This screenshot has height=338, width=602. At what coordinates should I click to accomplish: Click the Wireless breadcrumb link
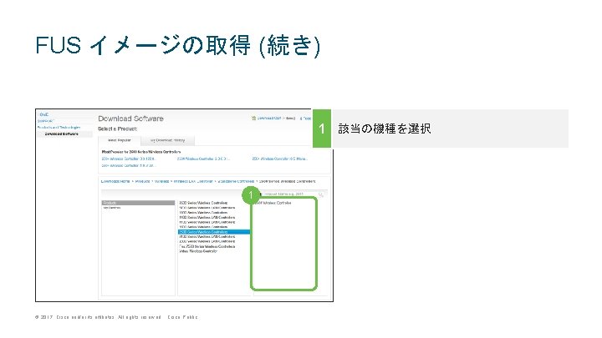[x=161, y=181]
